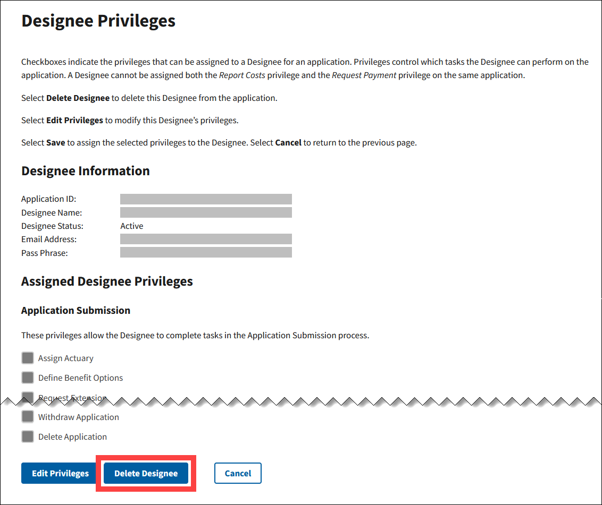Screen dimensions: 602x505
Task: Select the redacted Application ID value
Action: [206, 199]
